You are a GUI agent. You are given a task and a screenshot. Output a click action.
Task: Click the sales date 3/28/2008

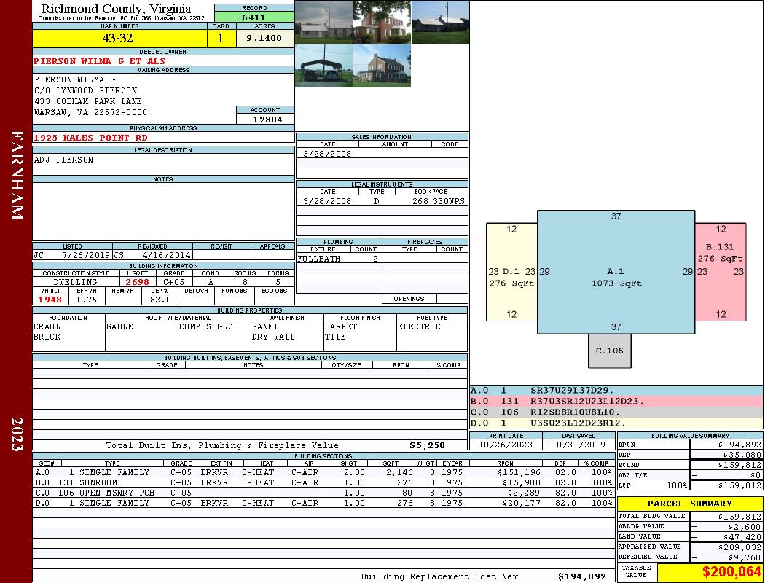[327, 154]
